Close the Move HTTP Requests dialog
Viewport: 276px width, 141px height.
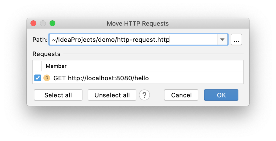[x=33, y=23]
